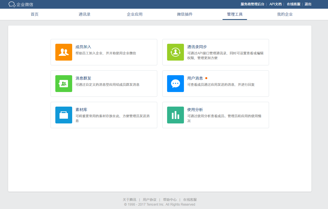Click the orange notification dot beside 用户消息

tap(206, 78)
